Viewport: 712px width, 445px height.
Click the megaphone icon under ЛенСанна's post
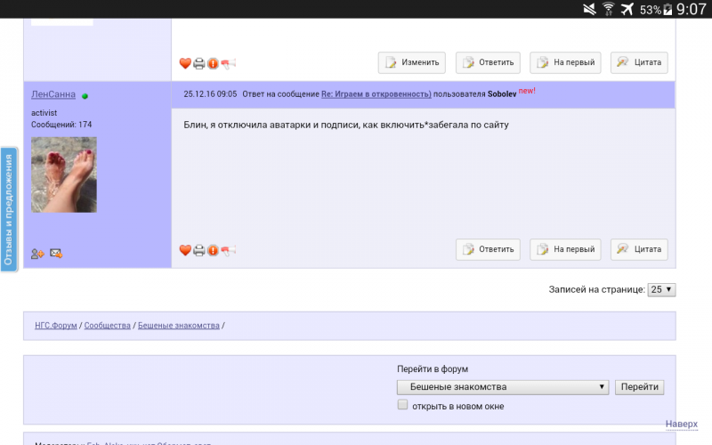(x=228, y=250)
